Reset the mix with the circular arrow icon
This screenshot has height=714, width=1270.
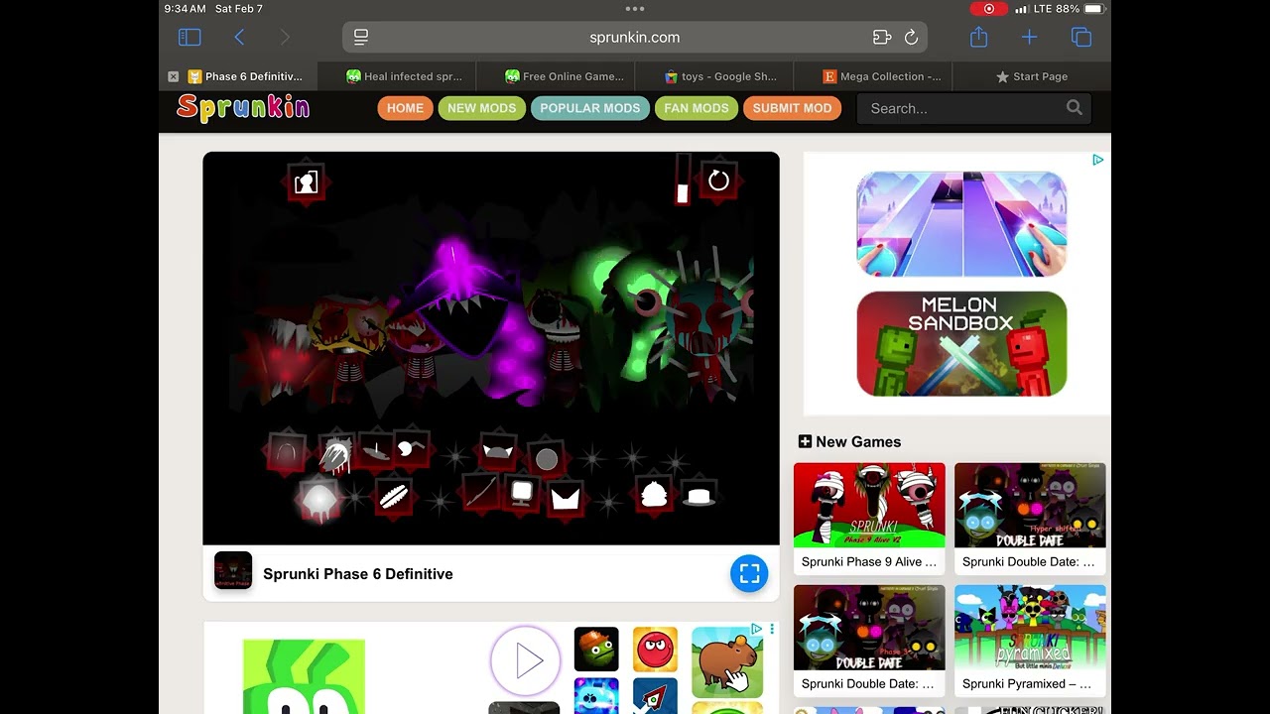pyautogui.click(x=719, y=180)
